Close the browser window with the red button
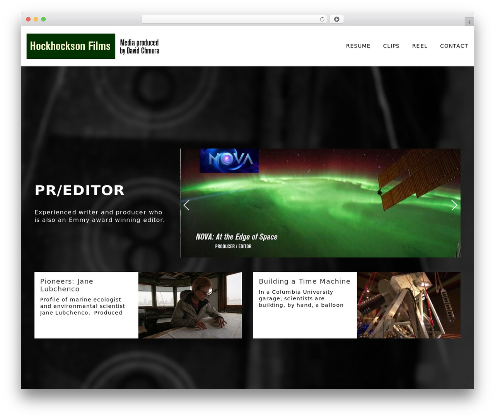Image resolution: width=495 pixels, height=419 pixels. 28,19
